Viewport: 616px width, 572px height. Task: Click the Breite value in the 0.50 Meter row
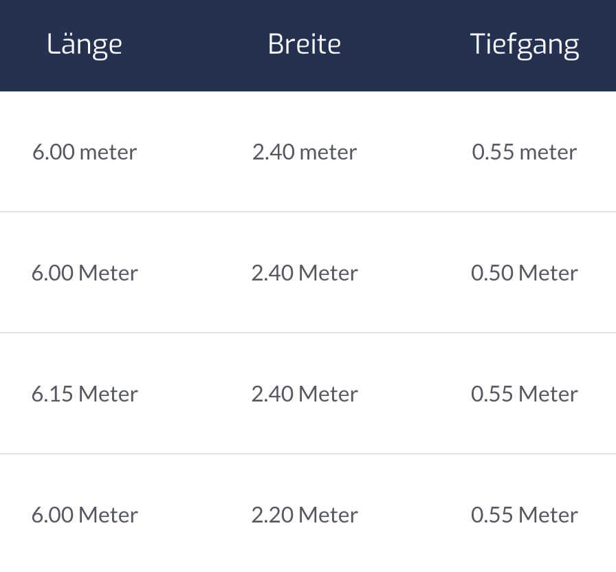pyautogui.click(x=305, y=273)
